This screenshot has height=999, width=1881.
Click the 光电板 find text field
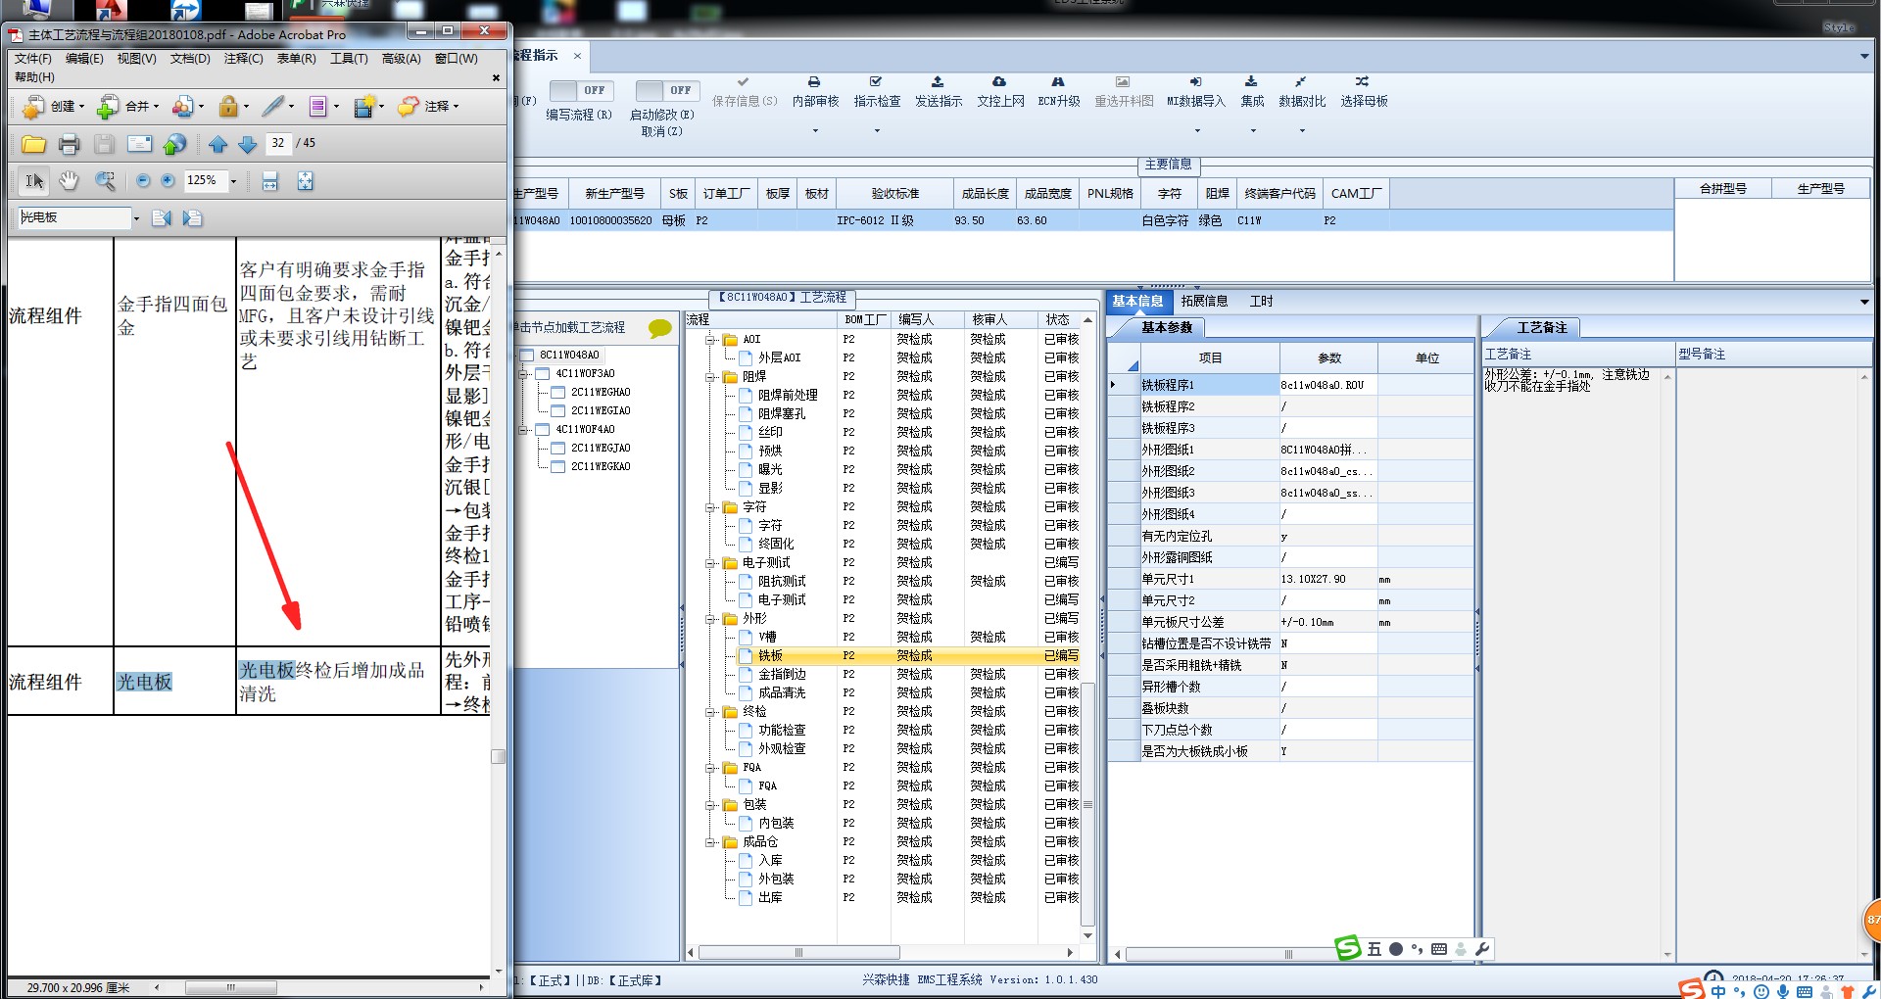click(x=74, y=217)
